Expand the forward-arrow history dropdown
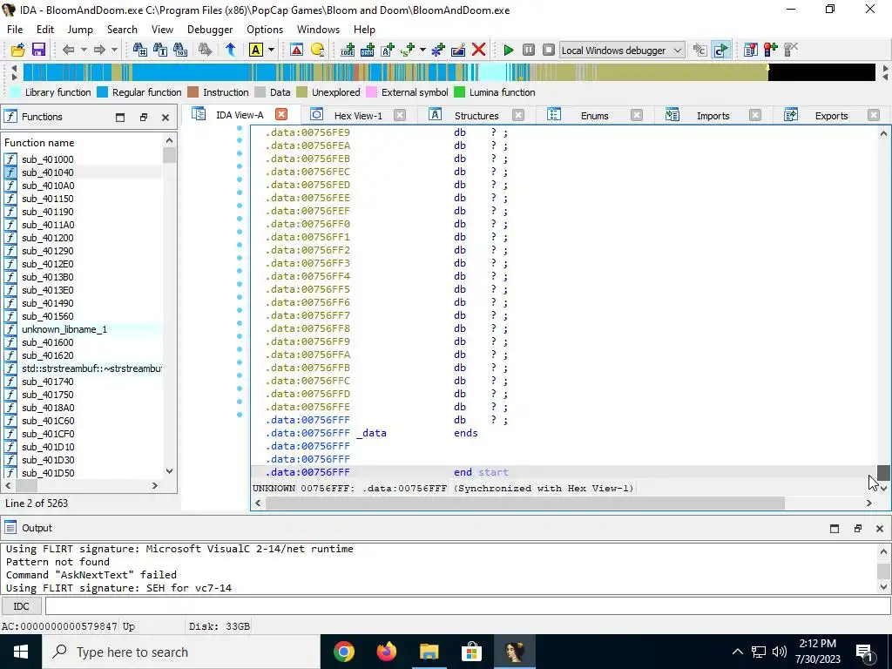Screen dimensions: 892x669 click(114, 50)
